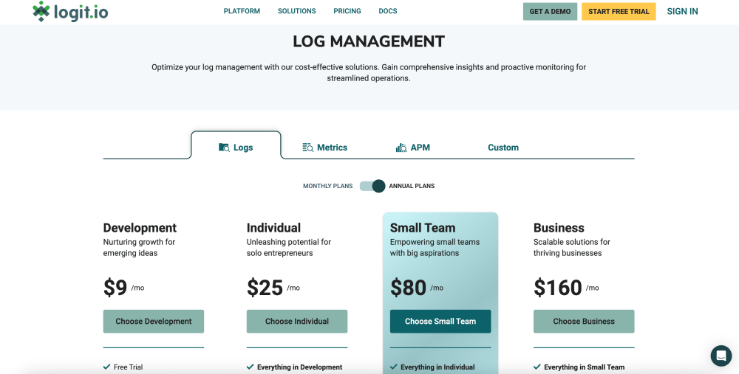This screenshot has height=374, width=739.
Task: Click the Sign In link
Action: click(x=682, y=11)
